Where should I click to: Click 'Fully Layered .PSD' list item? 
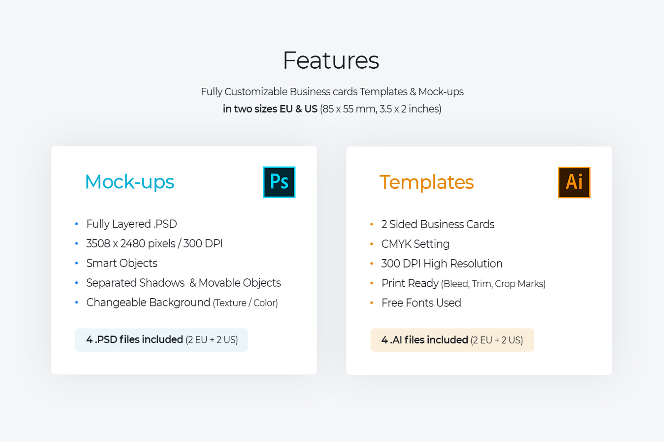[132, 224]
